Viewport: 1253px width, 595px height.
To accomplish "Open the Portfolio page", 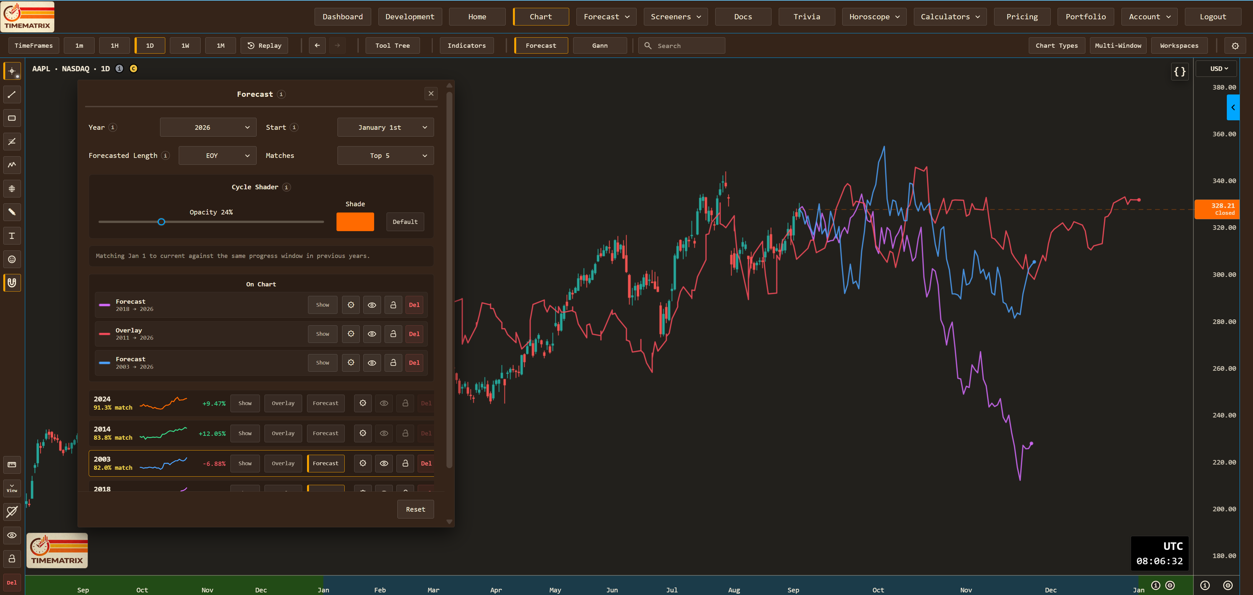I will coord(1086,17).
